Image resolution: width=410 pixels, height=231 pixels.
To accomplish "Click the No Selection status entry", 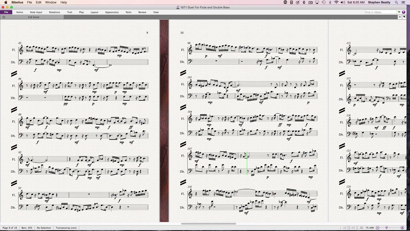I will click(44, 228).
